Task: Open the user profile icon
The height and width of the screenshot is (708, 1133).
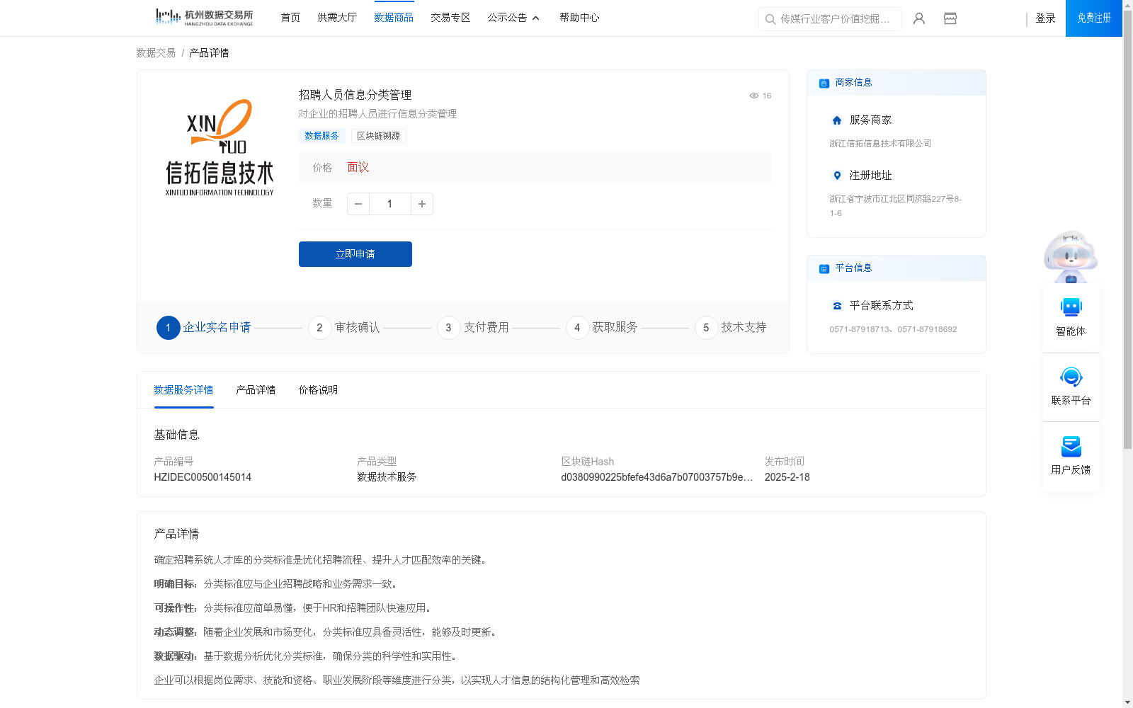Action: [x=919, y=18]
